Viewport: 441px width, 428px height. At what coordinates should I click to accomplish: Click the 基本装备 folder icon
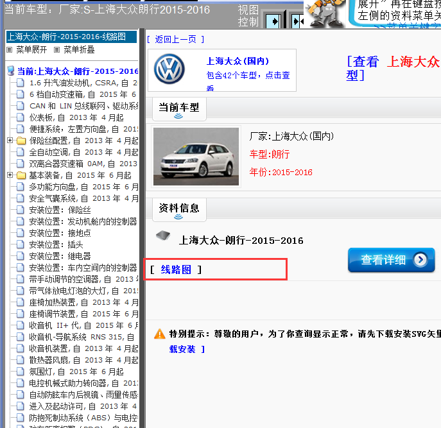(x=21, y=175)
